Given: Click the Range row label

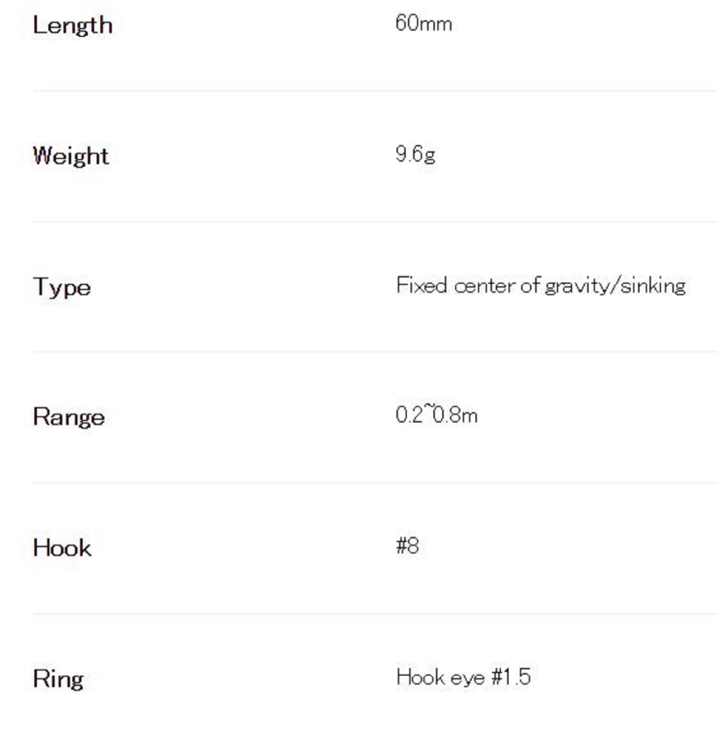Looking at the screenshot, I should [x=69, y=417].
